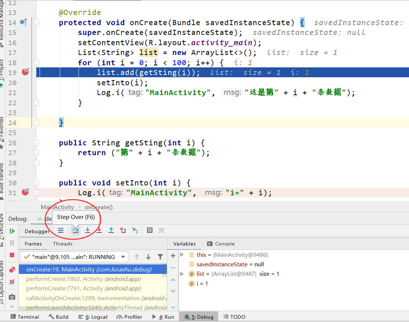Click onCreate() breadcrumb
409x322 pixels.
pyautogui.click(x=99, y=207)
